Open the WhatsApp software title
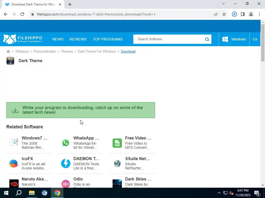Screen dimensions: 265x198 point(86,138)
